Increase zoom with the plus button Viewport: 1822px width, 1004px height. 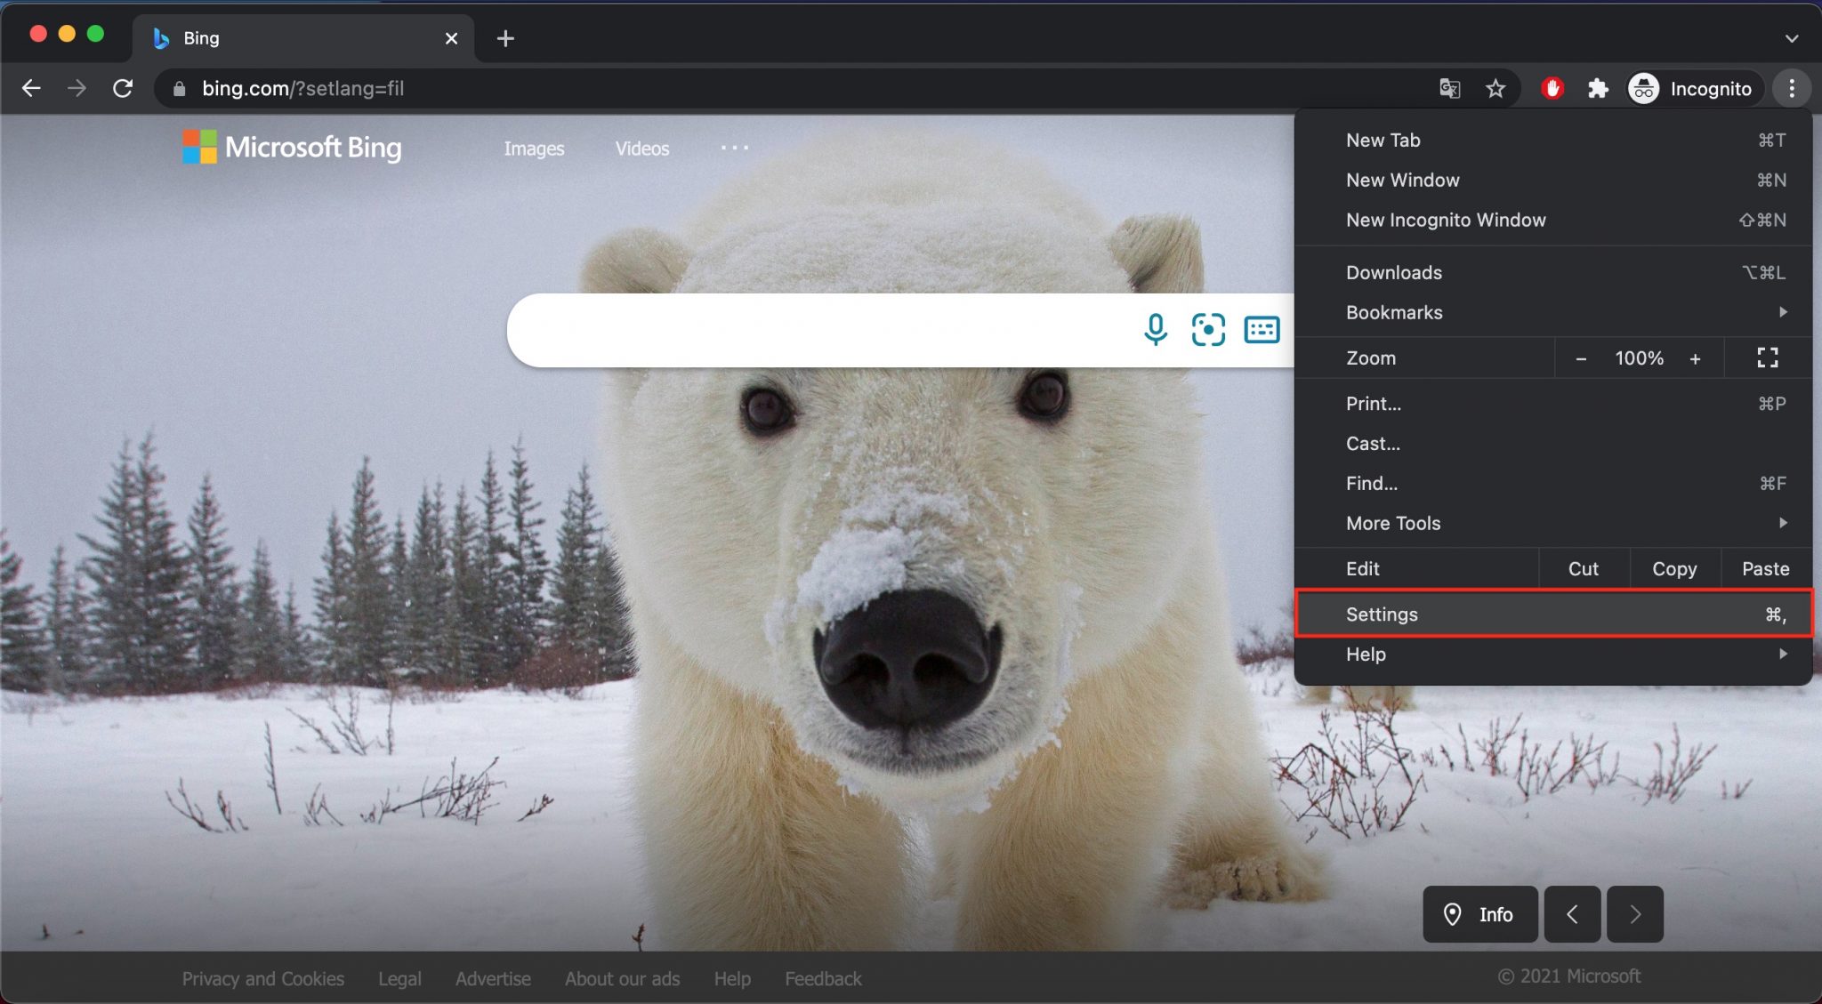(1695, 358)
